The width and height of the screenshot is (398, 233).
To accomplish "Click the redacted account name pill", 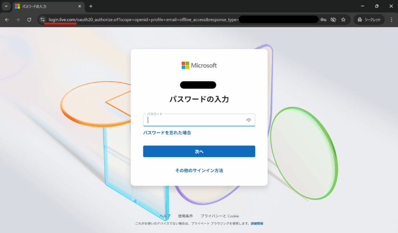I will (x=198, y=85).
